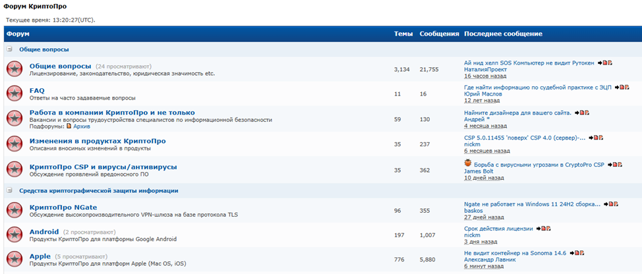This screenshot has height=274, width=642.
Task: Open КриптоПро CSP и вирусы/антивирусы forum
Action: (103, 167)
